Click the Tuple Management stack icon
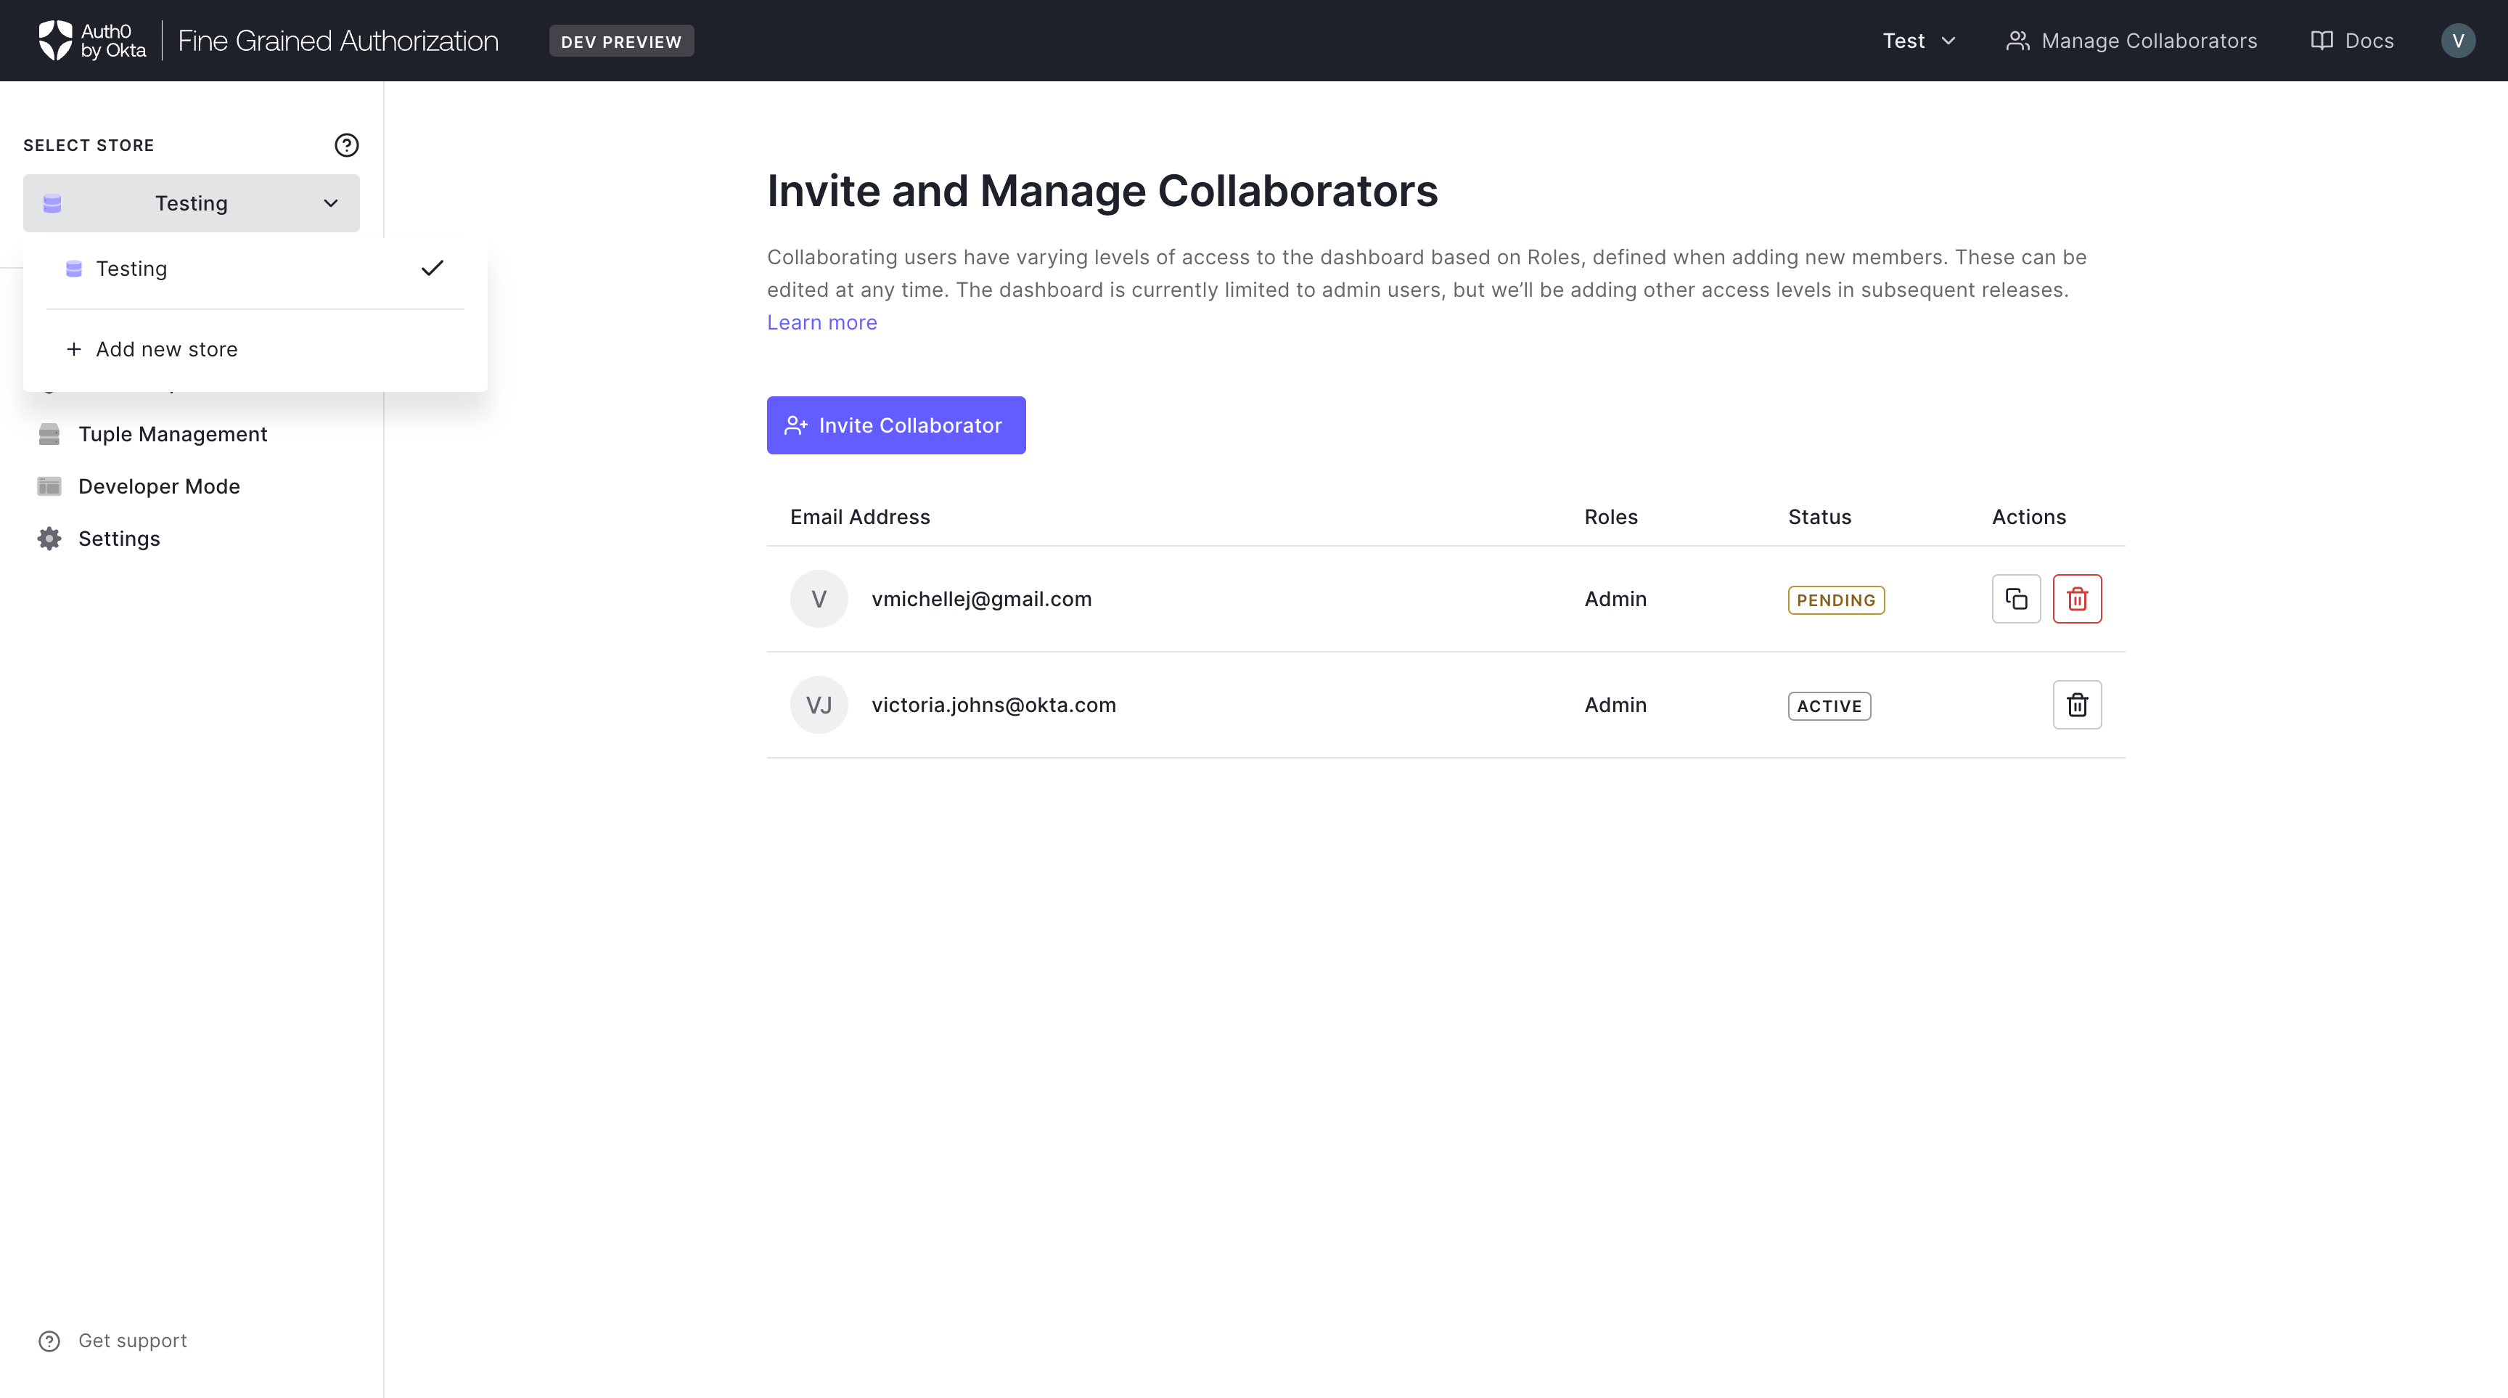Viewport: 2508px width, 1398px height. pos(49,434)
